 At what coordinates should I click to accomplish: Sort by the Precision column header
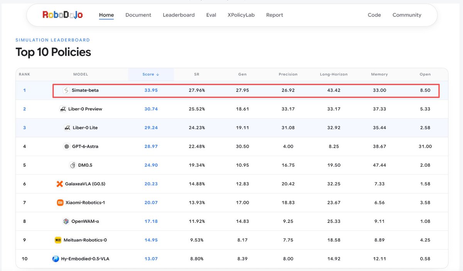[x=288, y=74]
